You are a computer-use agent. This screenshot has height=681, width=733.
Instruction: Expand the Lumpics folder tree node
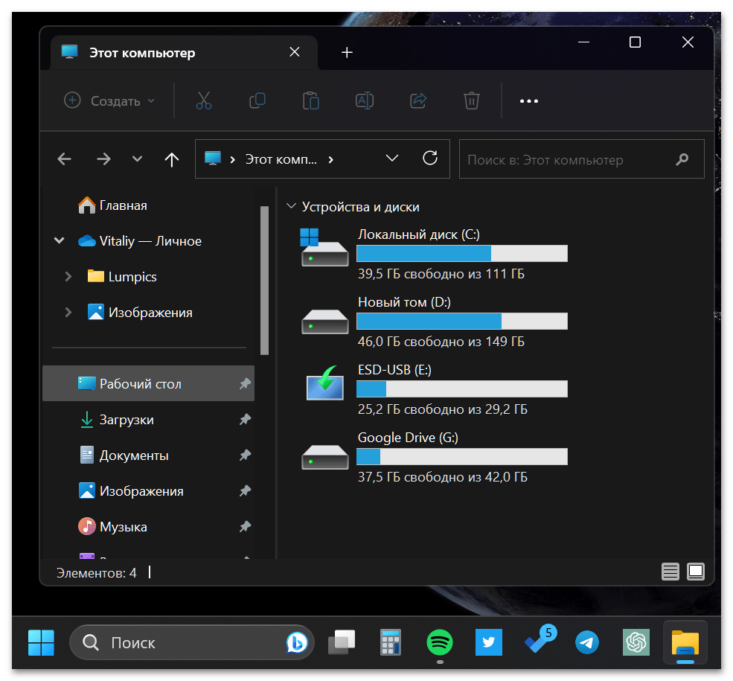tap(68, 277)
